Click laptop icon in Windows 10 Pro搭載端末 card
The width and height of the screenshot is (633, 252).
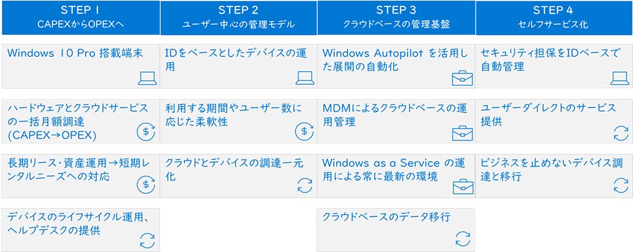coord(147,78)
